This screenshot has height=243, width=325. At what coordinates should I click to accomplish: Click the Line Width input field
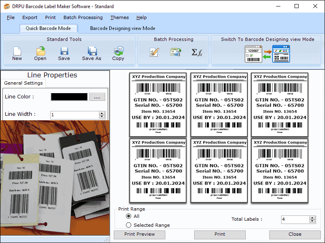point(75,115)
